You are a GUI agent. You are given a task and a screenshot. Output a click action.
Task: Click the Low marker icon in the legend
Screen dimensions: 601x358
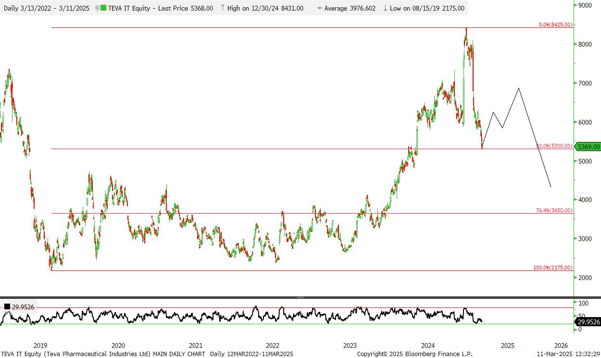[385, 8]
